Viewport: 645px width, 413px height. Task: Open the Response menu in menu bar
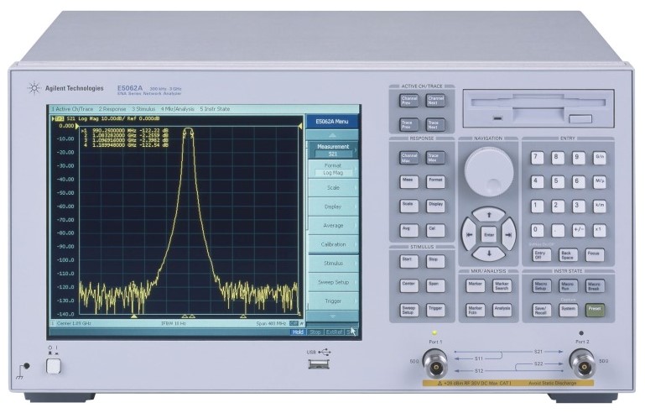[x=112, y=109]
